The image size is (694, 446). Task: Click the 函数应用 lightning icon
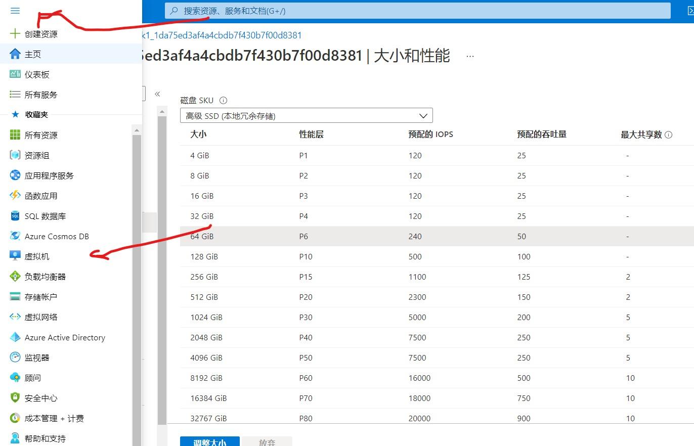point(15,196)
